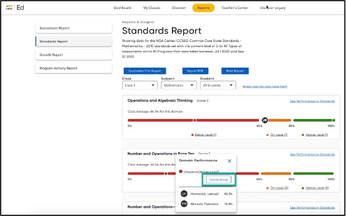The width and height of the screenshot is (346, 216).
Task: Open 'Where does this data come from?' link
Action: click(265, 87)
